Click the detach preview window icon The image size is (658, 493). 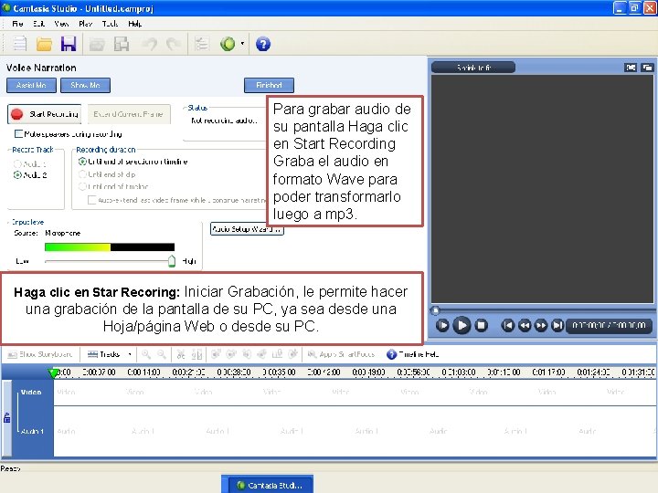click(647, 68)
